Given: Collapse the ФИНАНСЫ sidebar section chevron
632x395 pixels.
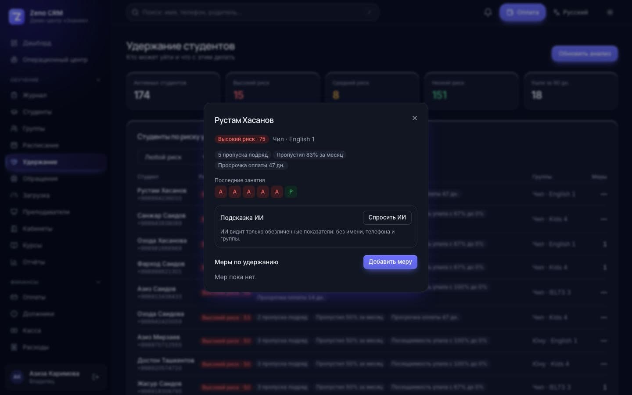Looking at the screenshot, I should 98,282.
